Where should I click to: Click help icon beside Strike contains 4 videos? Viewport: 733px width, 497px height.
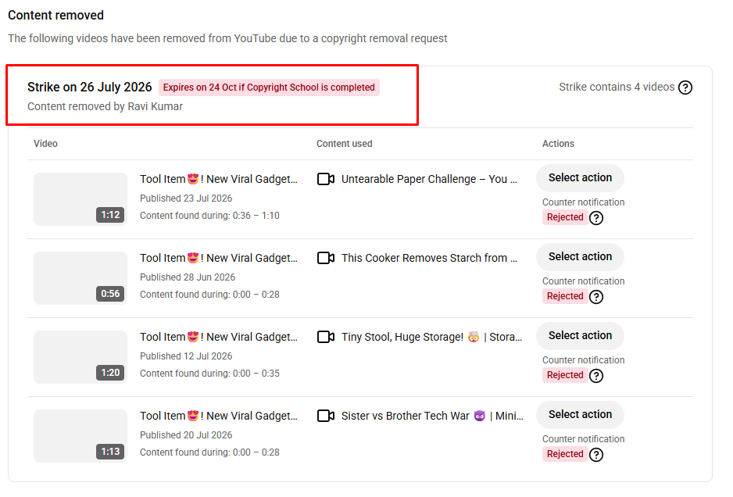(685, 88)
